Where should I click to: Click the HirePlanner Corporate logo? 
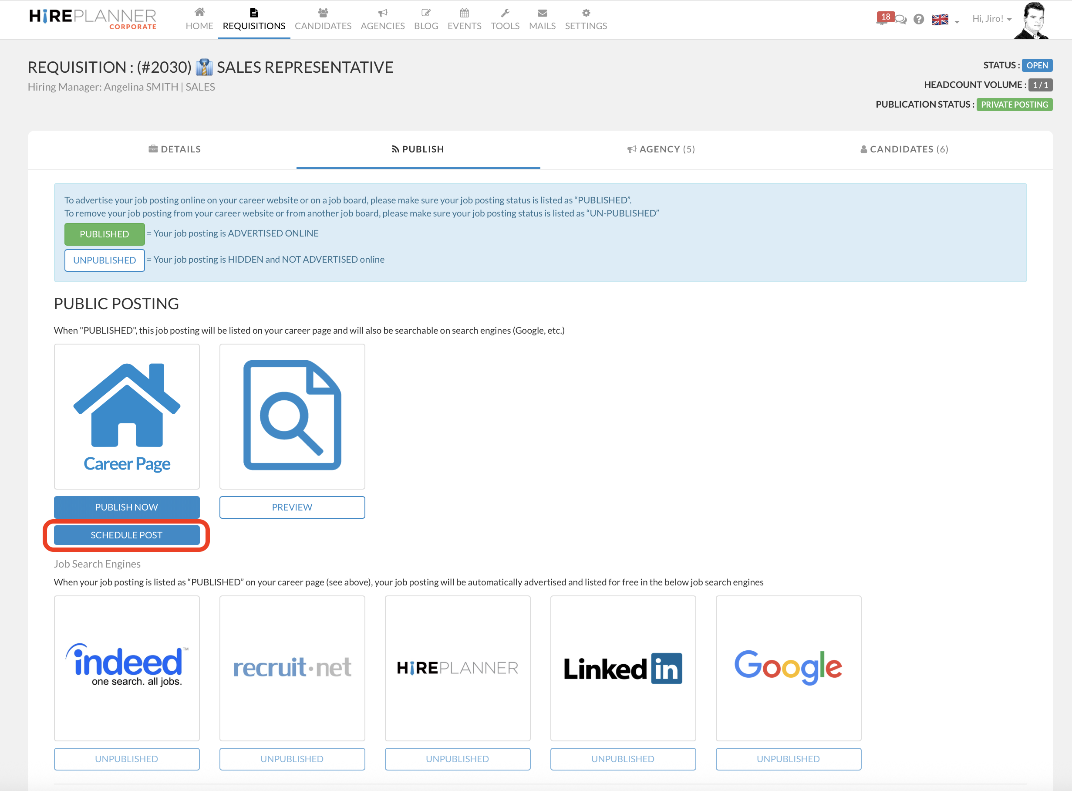pyautogui.click(x=93, y=19)
